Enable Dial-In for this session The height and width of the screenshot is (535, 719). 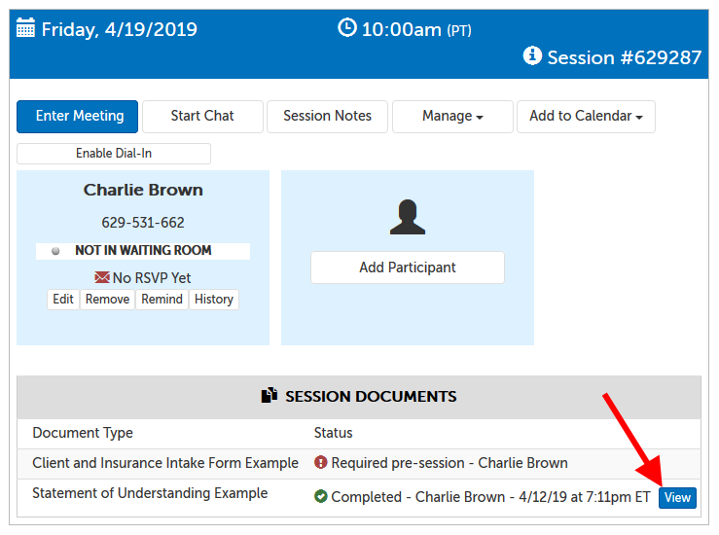click(x=114, y=154)
